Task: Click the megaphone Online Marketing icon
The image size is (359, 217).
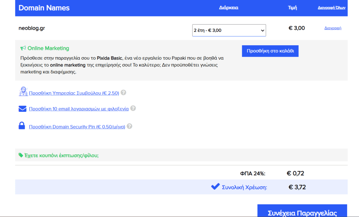Action: point(23,48)
